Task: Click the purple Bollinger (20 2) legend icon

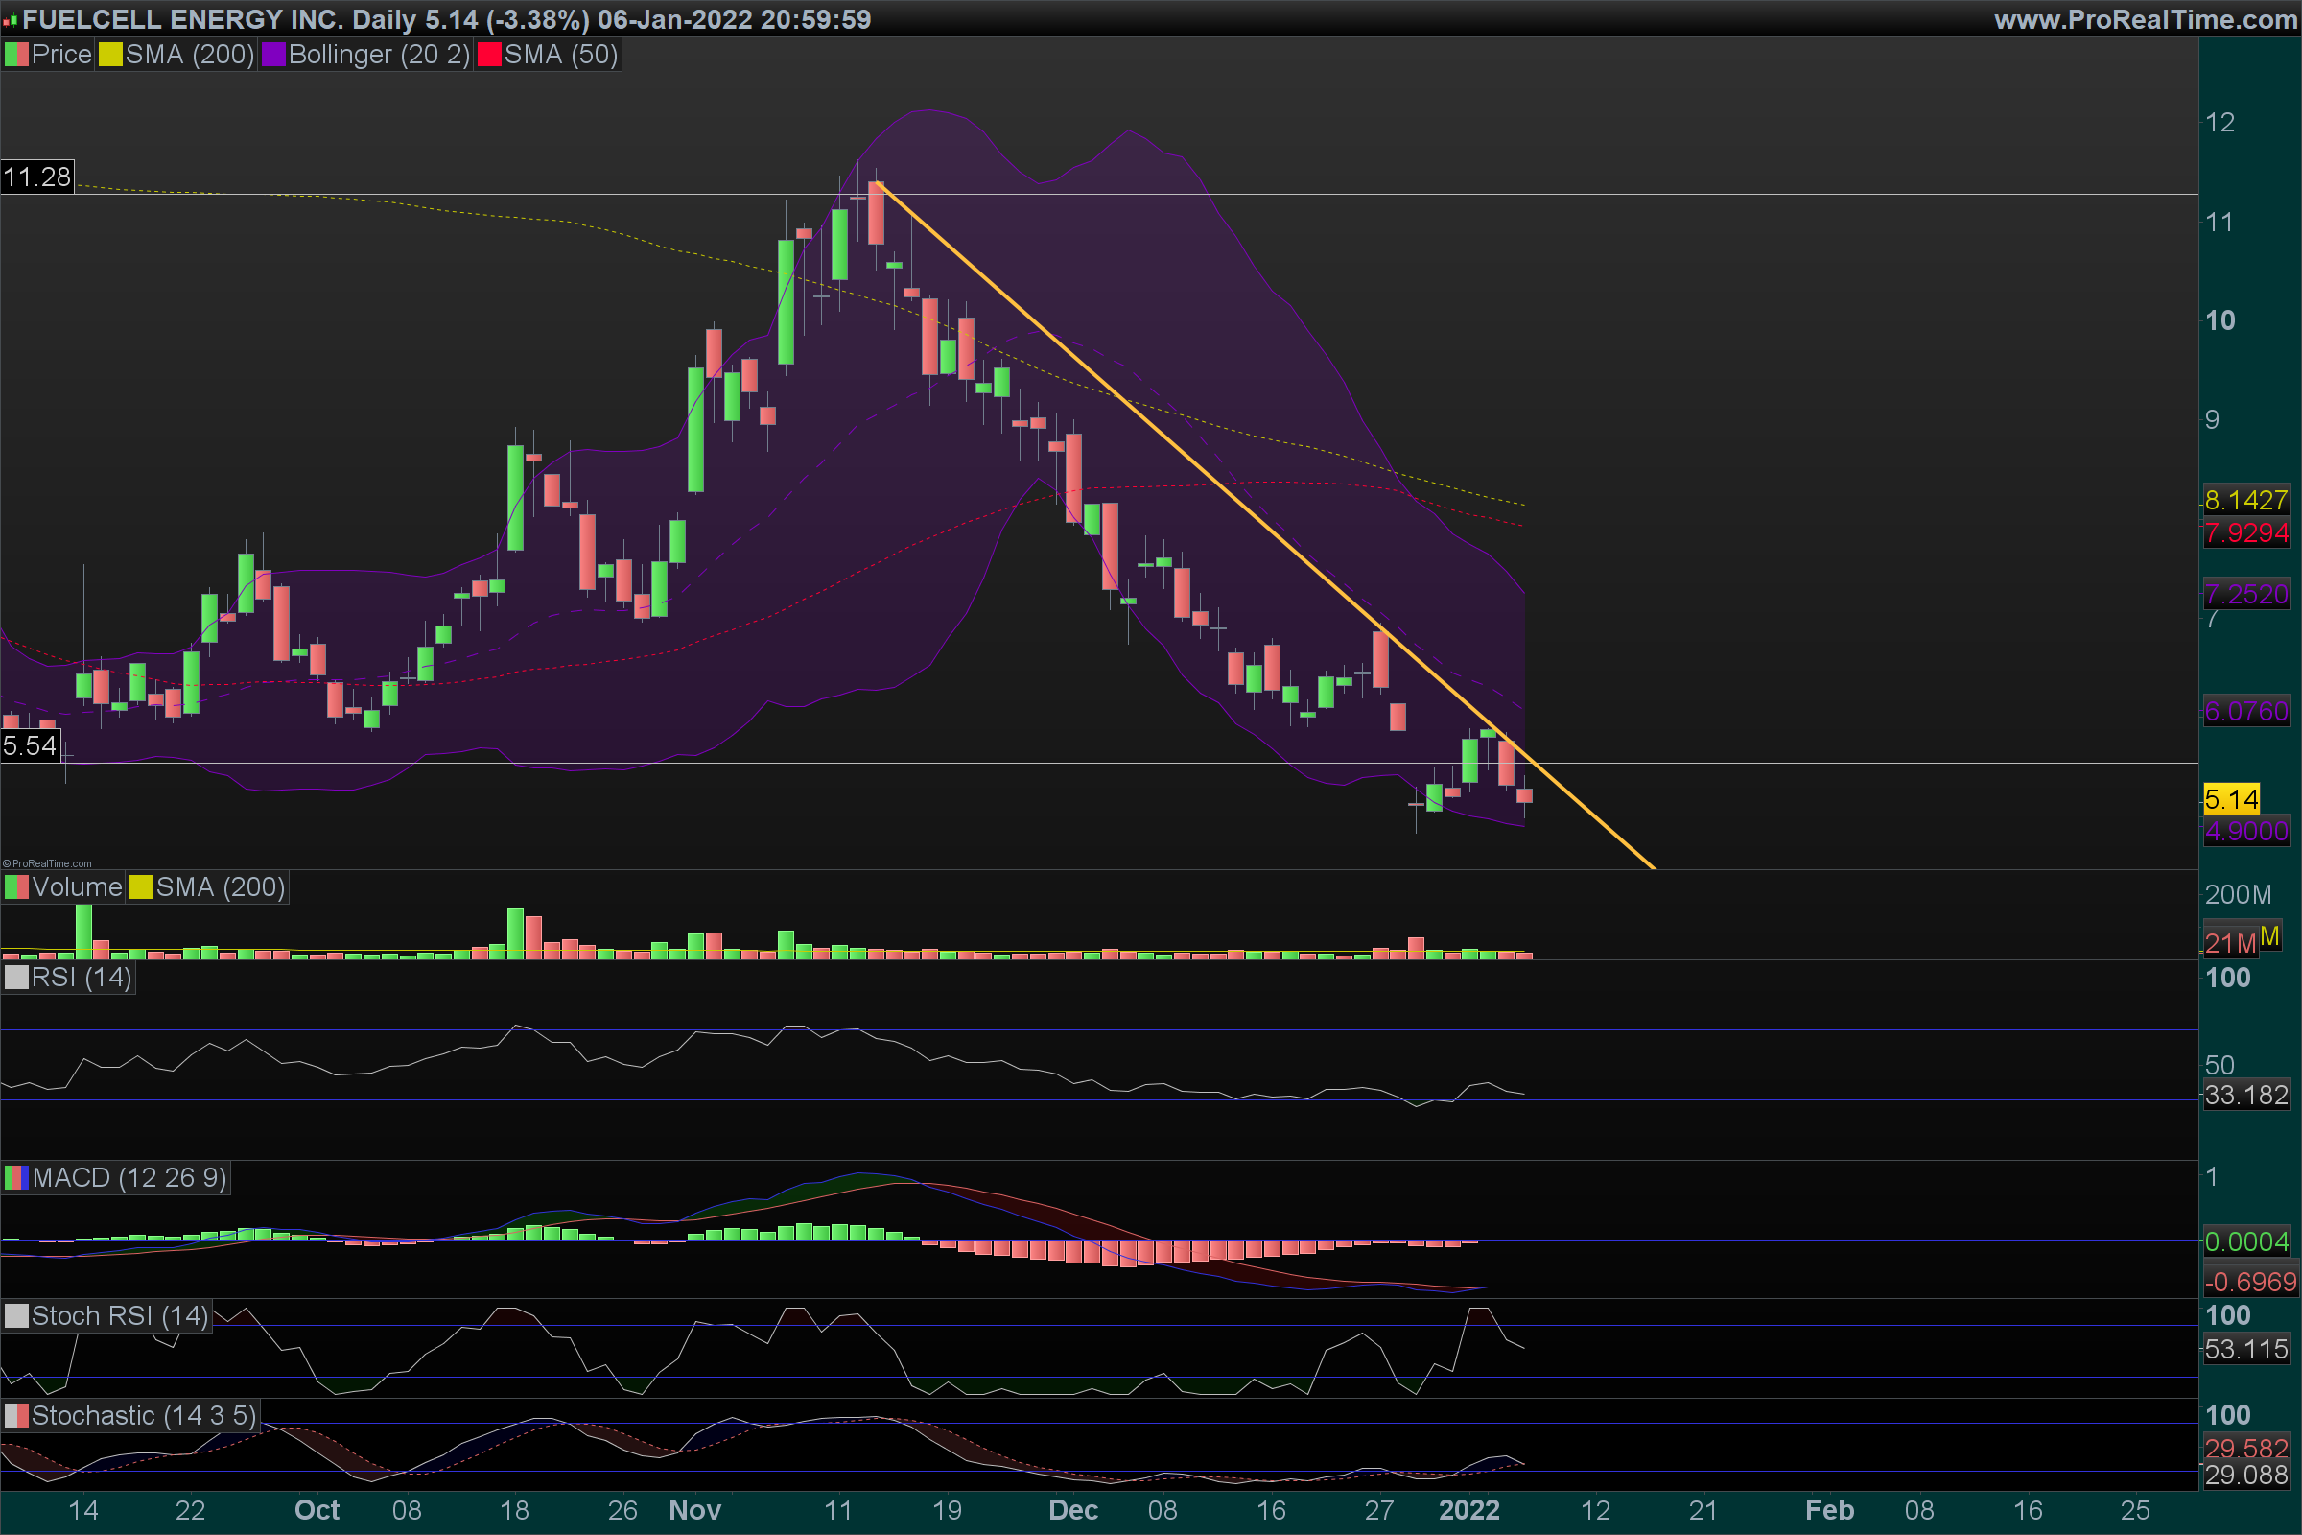Action: pyautogui.click(x=273, y=55)
